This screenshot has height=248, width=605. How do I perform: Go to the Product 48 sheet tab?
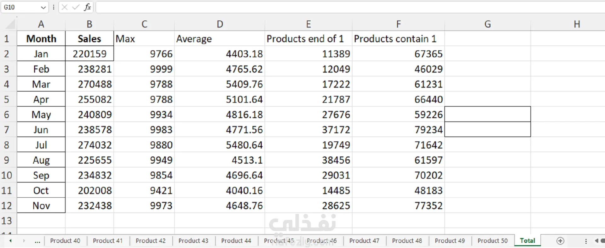tap(407, 241)
